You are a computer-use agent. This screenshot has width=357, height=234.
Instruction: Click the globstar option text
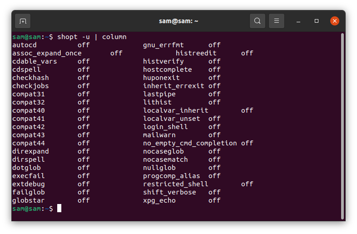click(29, 200)
